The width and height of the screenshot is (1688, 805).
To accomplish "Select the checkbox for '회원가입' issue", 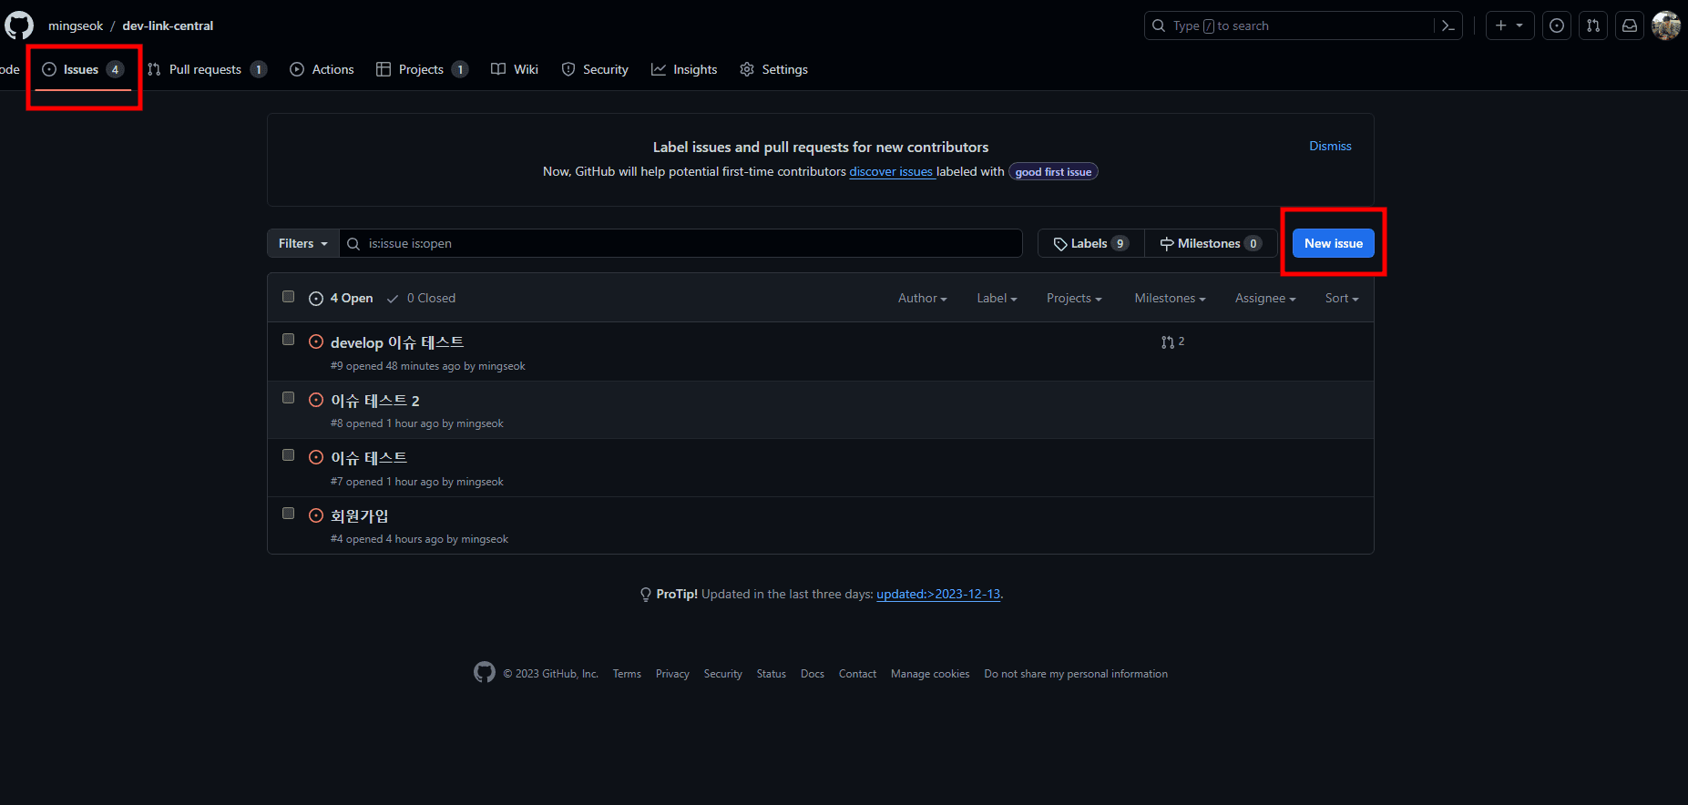I will (289, 514).
